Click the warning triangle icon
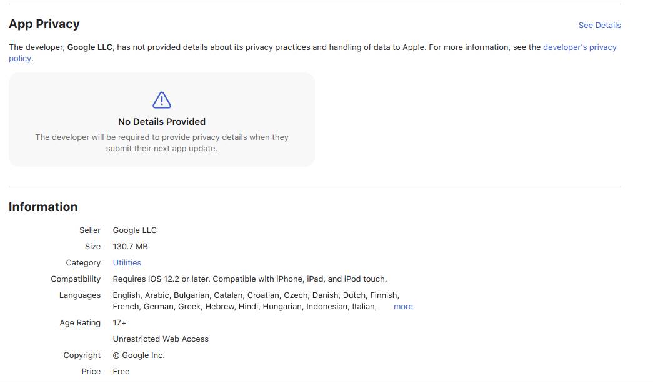653x386 pixels. [x=161, y=99]
